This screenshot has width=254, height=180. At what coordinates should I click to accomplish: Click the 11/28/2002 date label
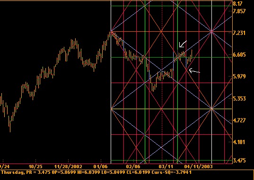coord(68,167)
